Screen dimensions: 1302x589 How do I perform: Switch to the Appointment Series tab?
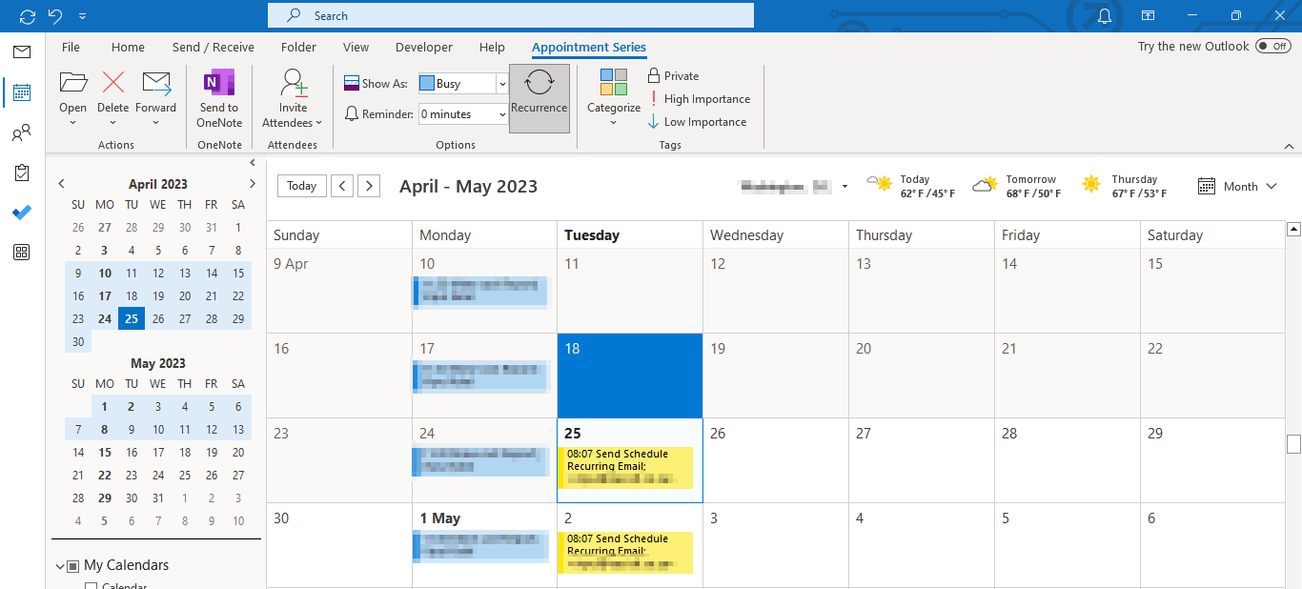(x=588, y=47)
